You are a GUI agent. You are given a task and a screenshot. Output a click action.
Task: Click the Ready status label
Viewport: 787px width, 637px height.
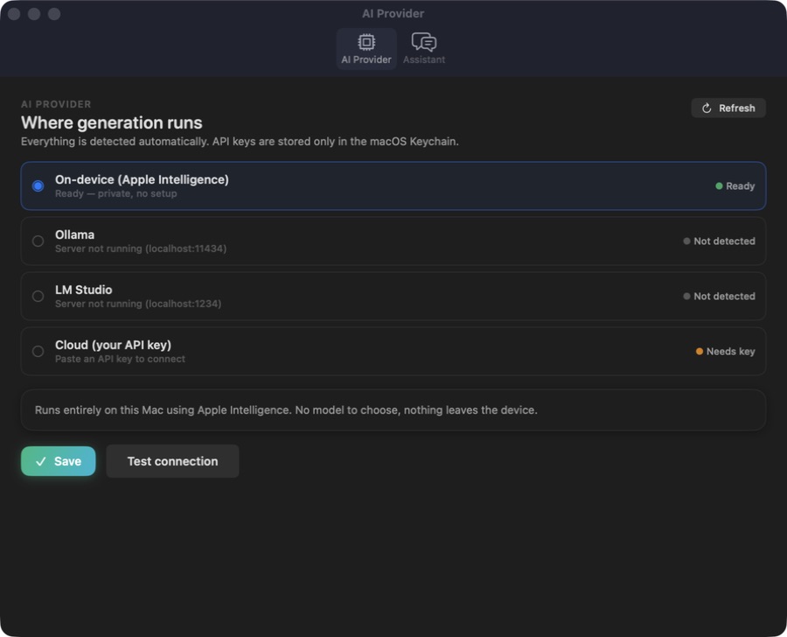[x=741, y=185]
